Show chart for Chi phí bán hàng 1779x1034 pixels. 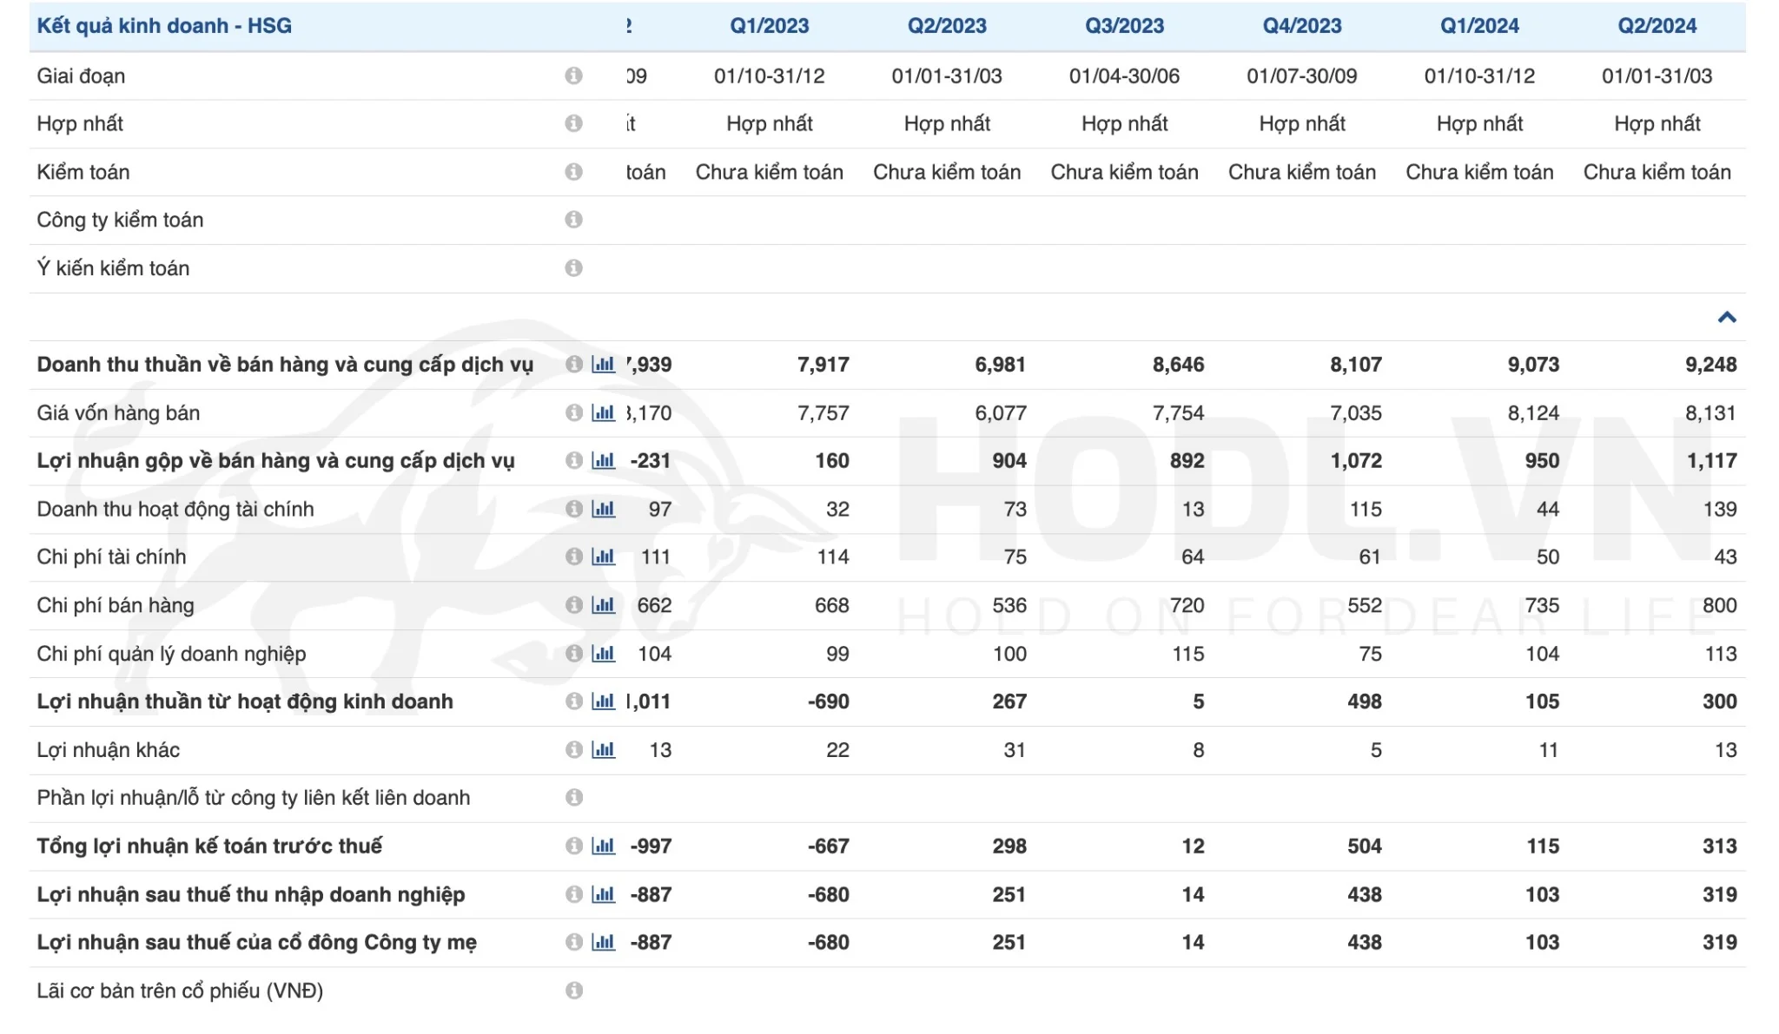click(x=603, y=606)
